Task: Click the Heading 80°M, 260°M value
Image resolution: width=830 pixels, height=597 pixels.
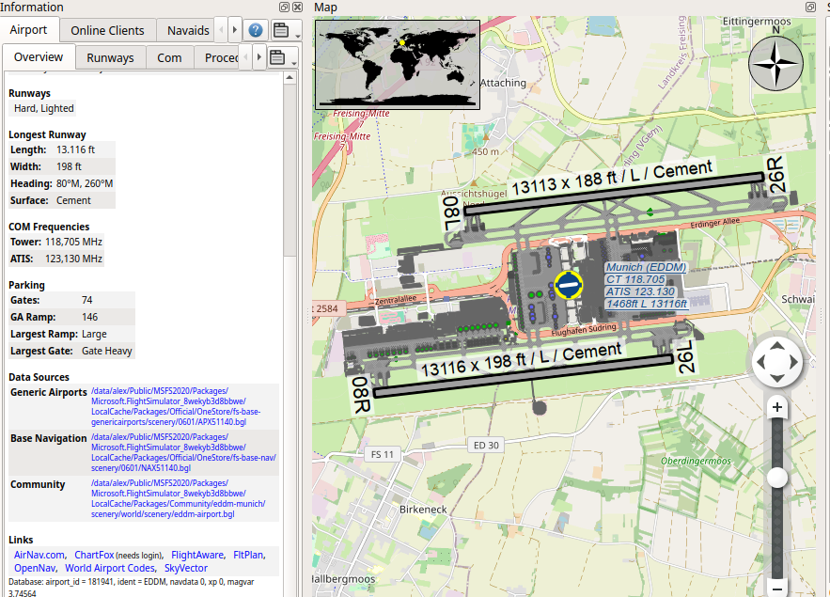Action: (x=85, y=183)
